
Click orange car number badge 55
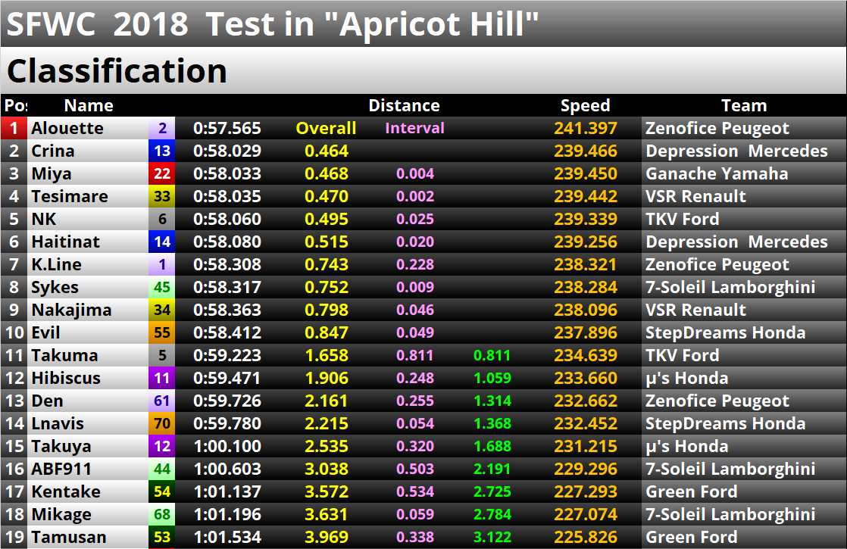point(162,332)
